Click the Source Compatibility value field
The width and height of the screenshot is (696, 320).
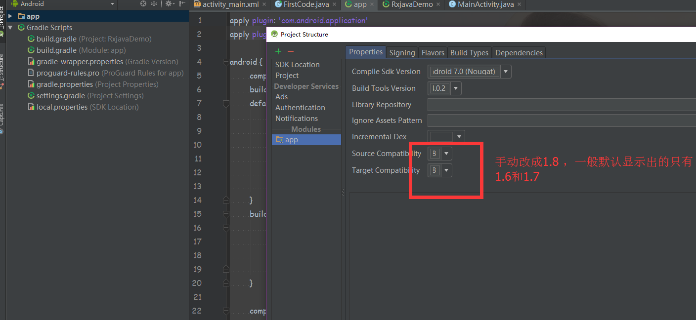coord(435,154)
